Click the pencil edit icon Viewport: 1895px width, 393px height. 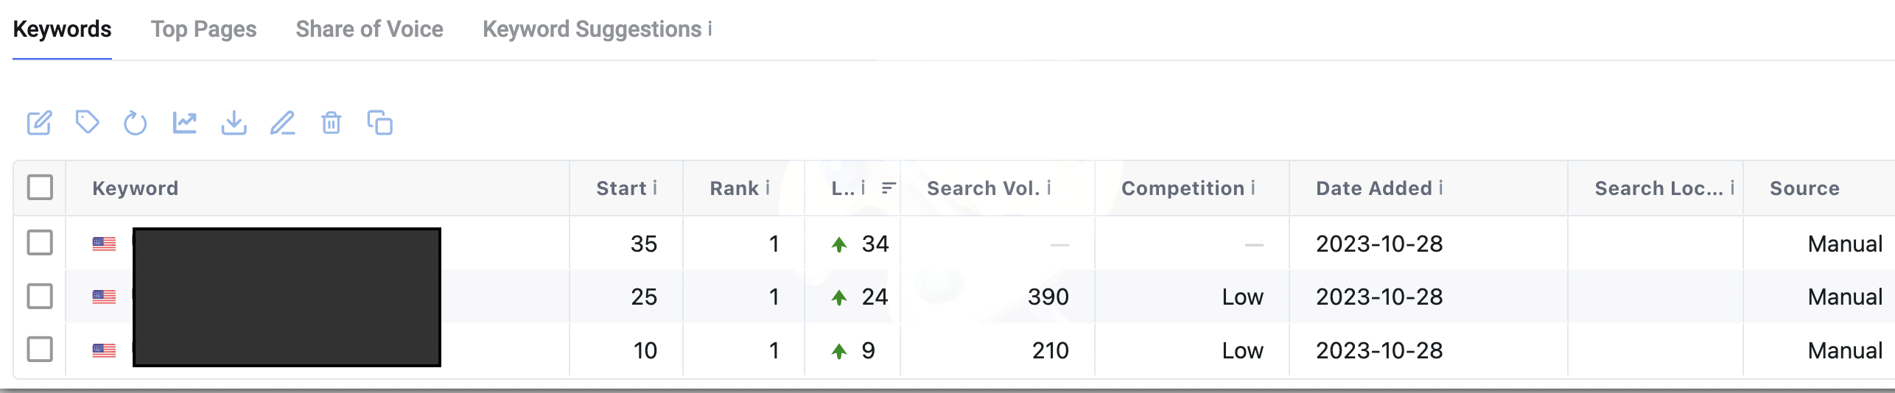[282, 123]
